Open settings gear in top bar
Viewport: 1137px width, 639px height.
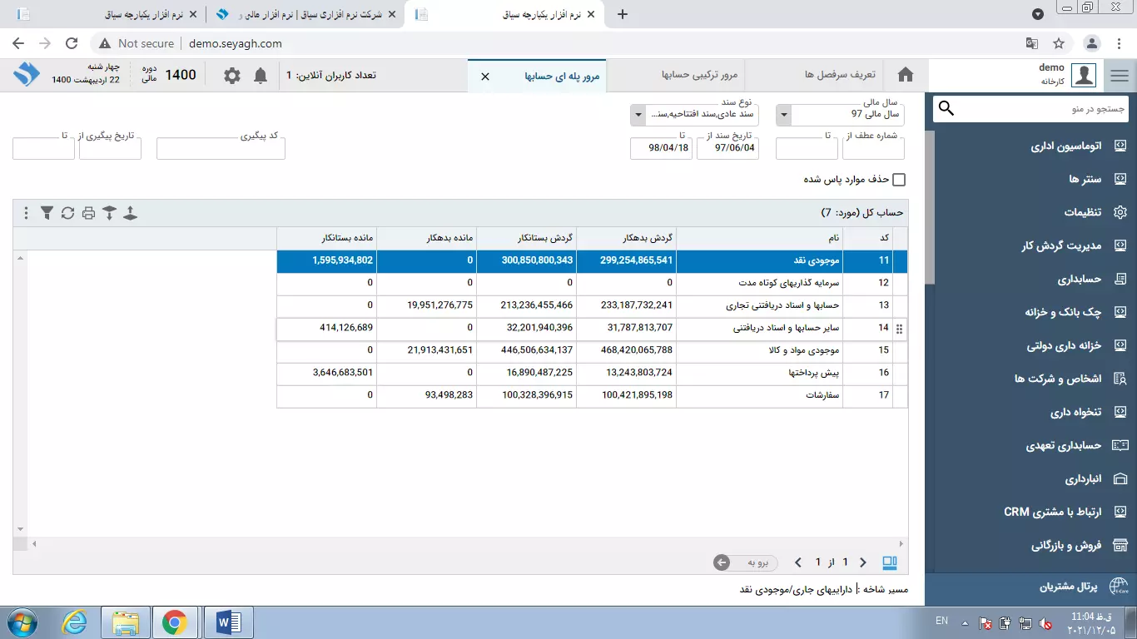click(x=232, y=76)
